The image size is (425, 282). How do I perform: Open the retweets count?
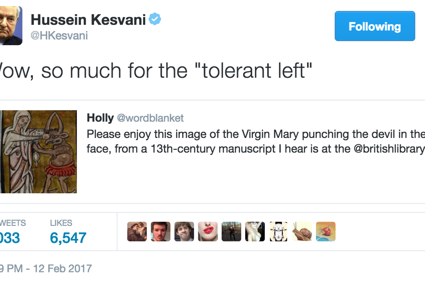pyautogui.click(x=10, y=237)
